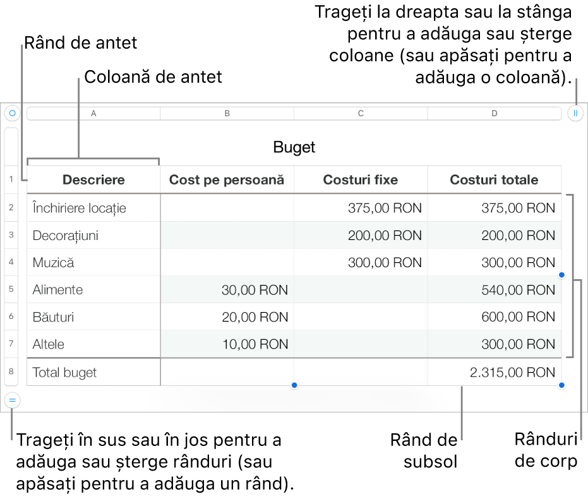Click the add row handle icon
Image resolution: width=588 pixels, height=499 pixels.
(x=12, y=400)
